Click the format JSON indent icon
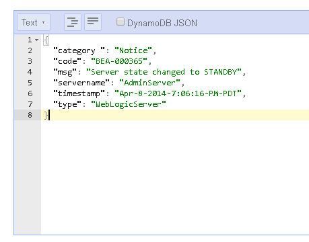 pyautogui.click(x=73, y=22)
